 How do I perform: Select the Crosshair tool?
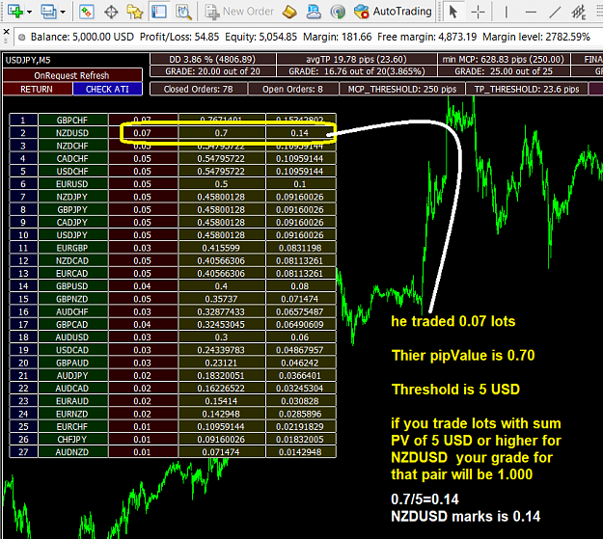(478, 12)
